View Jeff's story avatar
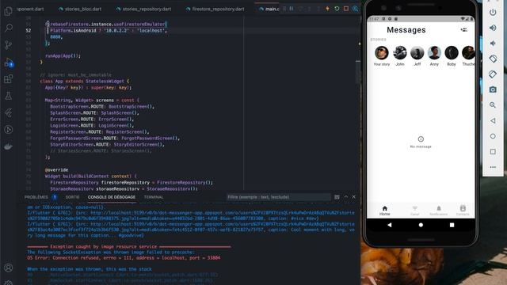Viewport: 507px width, 285px height. click(417, 53)
